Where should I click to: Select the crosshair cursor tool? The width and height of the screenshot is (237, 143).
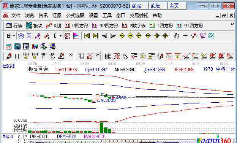[185, 36]
